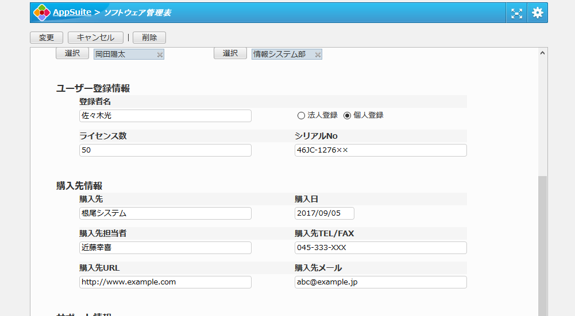Select the 個人登録 radio button

click(347, 115)
